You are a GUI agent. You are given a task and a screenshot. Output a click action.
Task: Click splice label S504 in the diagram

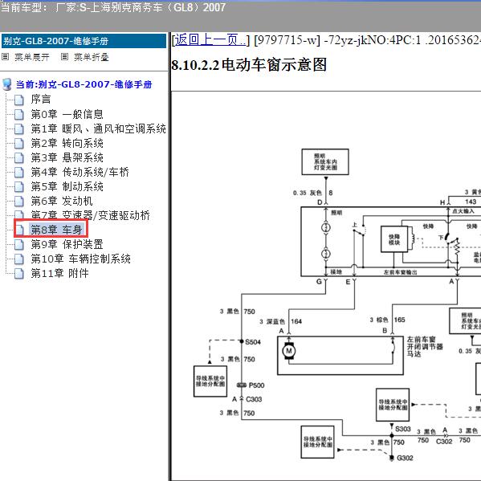253,342
